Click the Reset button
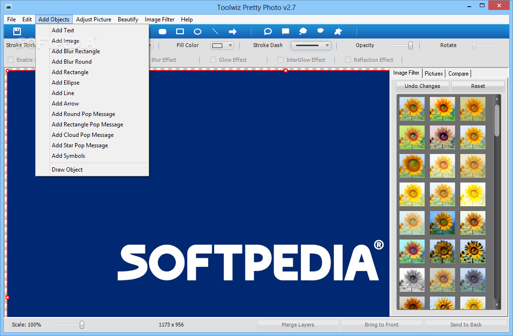 pos(478,86)
